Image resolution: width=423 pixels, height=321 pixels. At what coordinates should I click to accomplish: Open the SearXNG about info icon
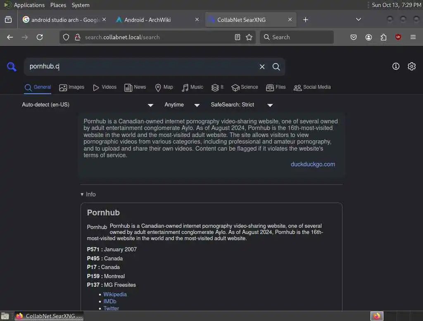pos(396,66)
